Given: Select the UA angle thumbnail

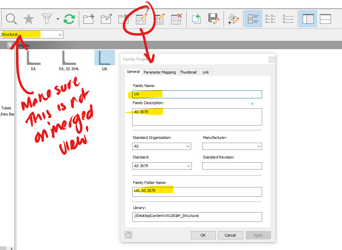Looking at the screenshot, I should point(104,57).
